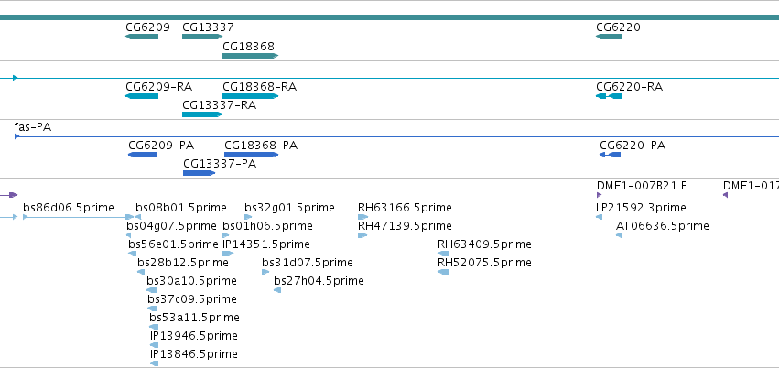
Task: Click the IP14351.5prime EST arrow
Action: (x=228, y=254)
